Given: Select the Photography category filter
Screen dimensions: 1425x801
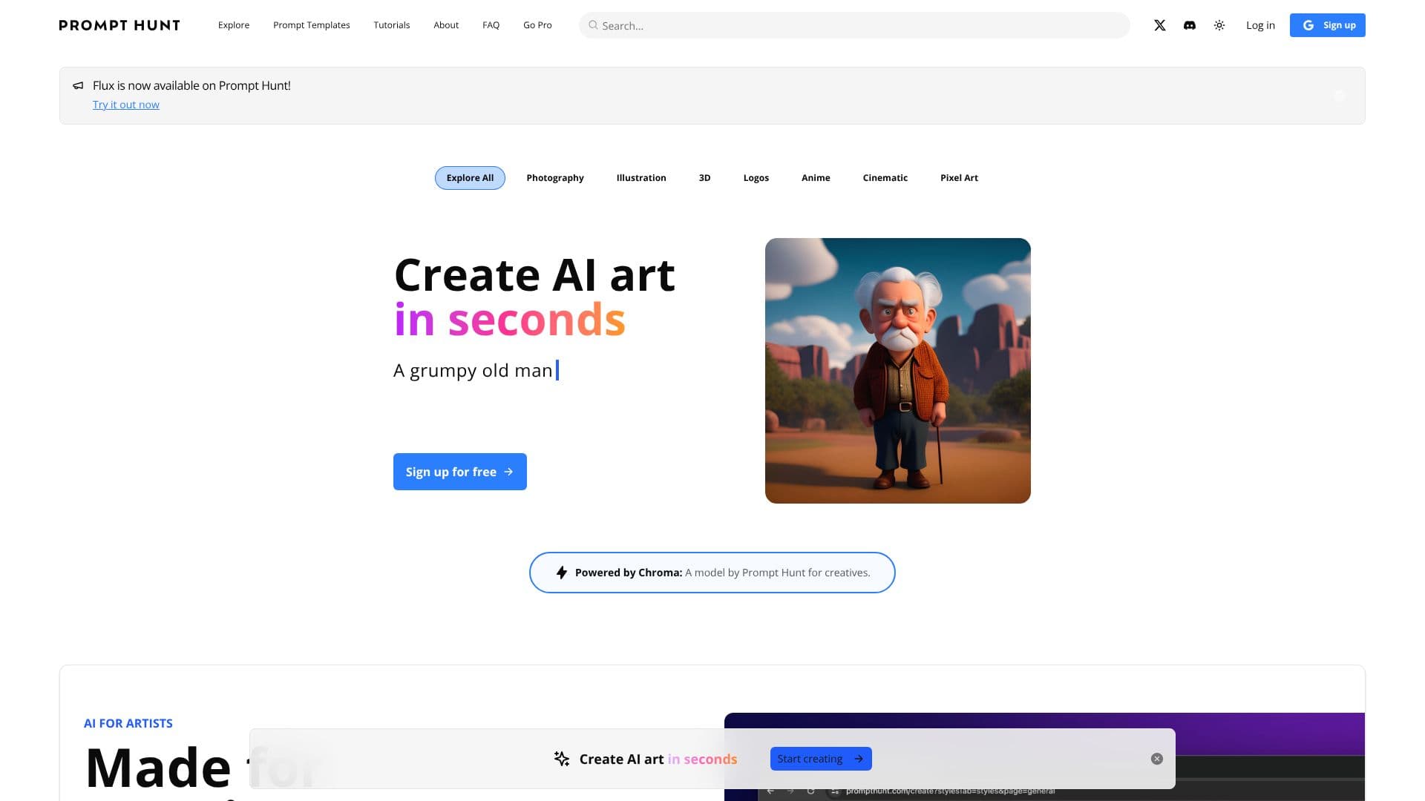Looking at the screenshot, I should click(555, 178).
